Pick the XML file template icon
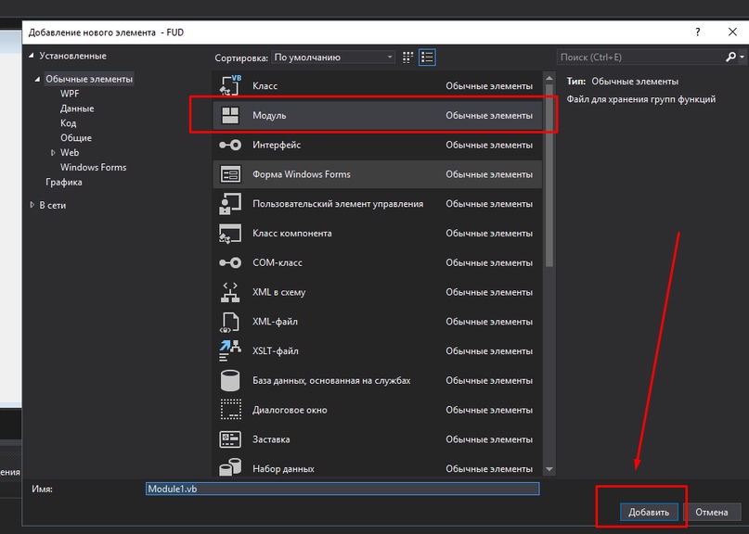The width and height of the screenshot is (749, 534). pos(229,322)
